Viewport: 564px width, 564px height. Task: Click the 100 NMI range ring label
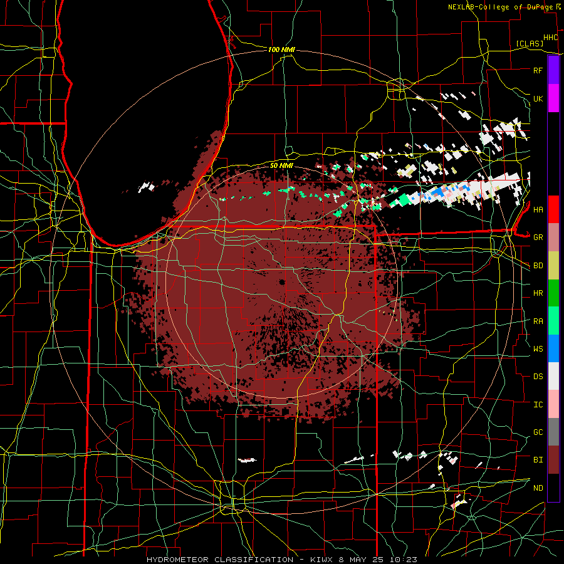pyautogui.click(x=281, y=50)
